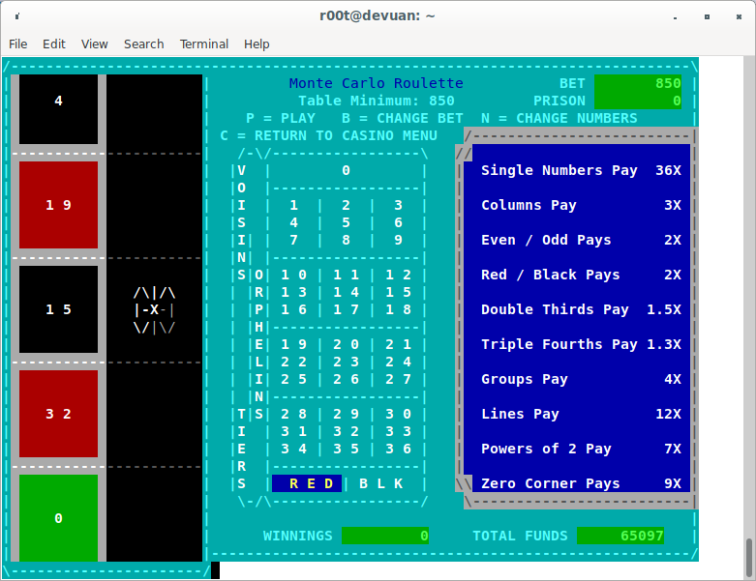Click number 17 on the roulette table
The image size is (756, 581).
click(346, 310)
